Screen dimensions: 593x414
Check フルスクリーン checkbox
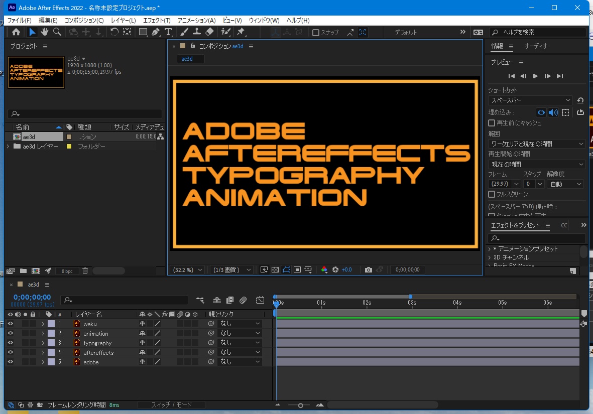click(x=492, y=194)
